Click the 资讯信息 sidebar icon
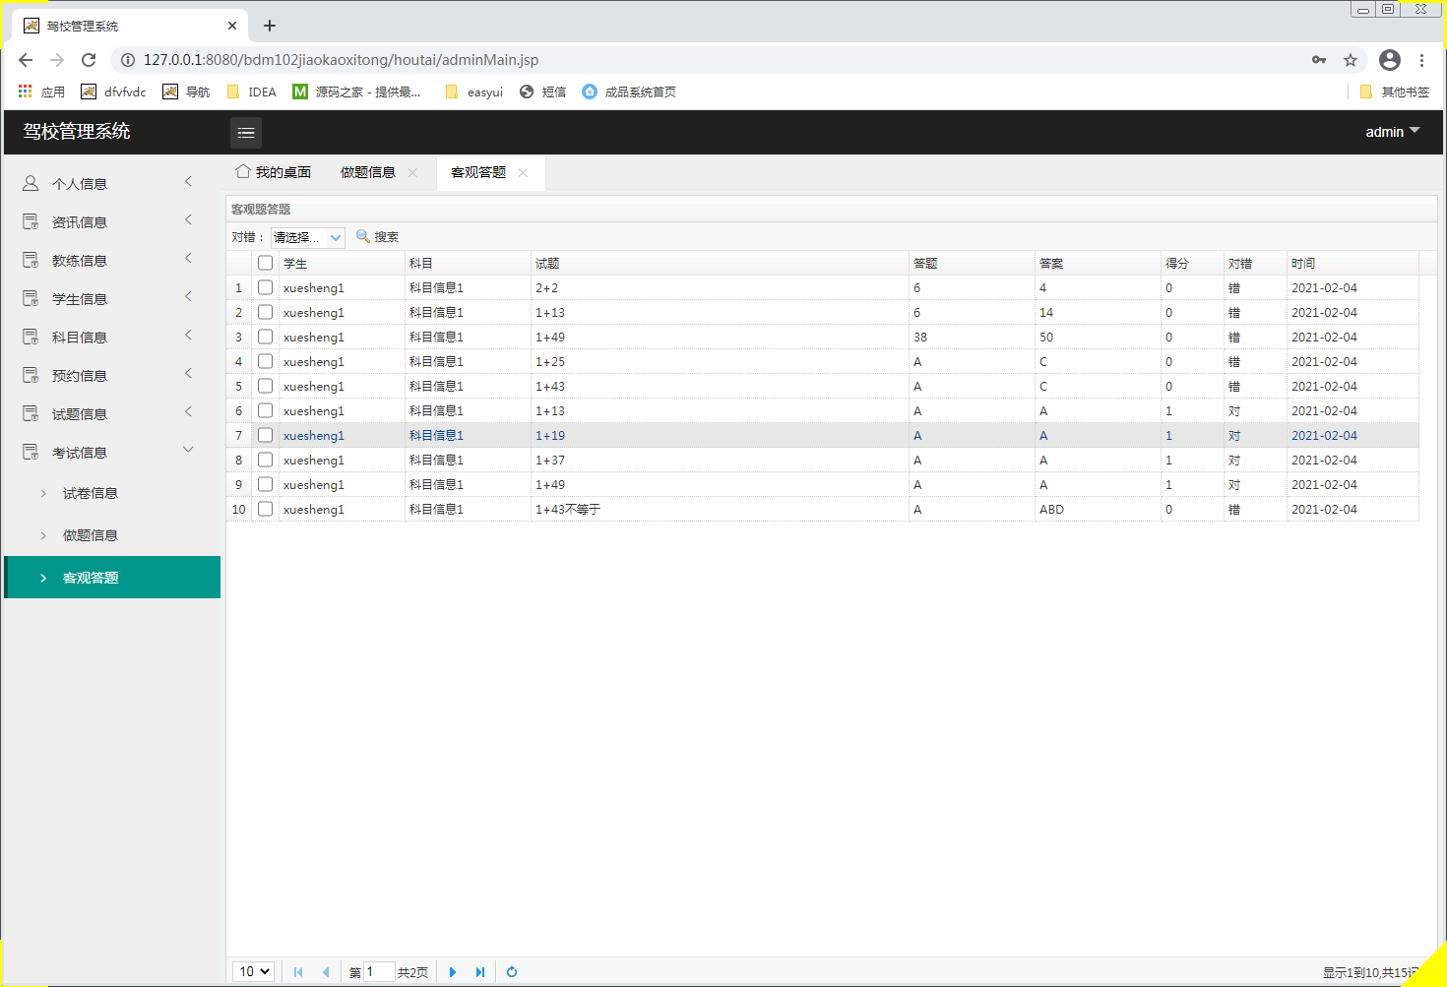 point(31,221)
